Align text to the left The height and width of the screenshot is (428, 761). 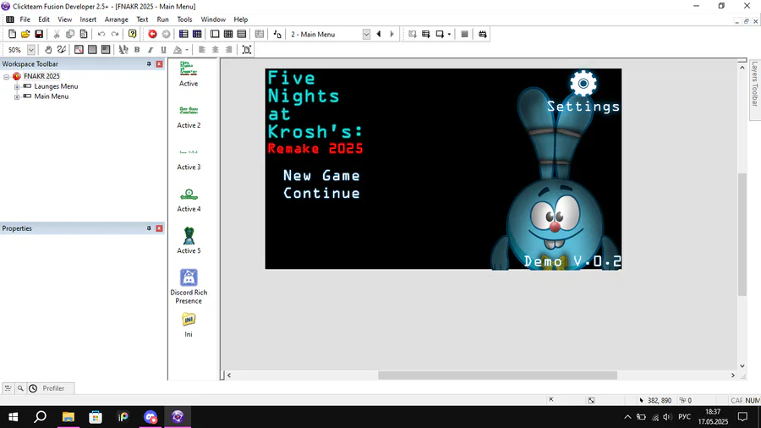pos(202,50)
